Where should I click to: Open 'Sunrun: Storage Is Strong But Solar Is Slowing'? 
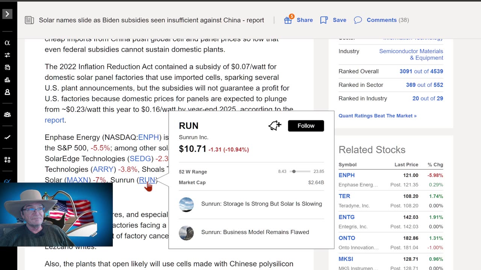pyautogui.click(x=262, y=204)
